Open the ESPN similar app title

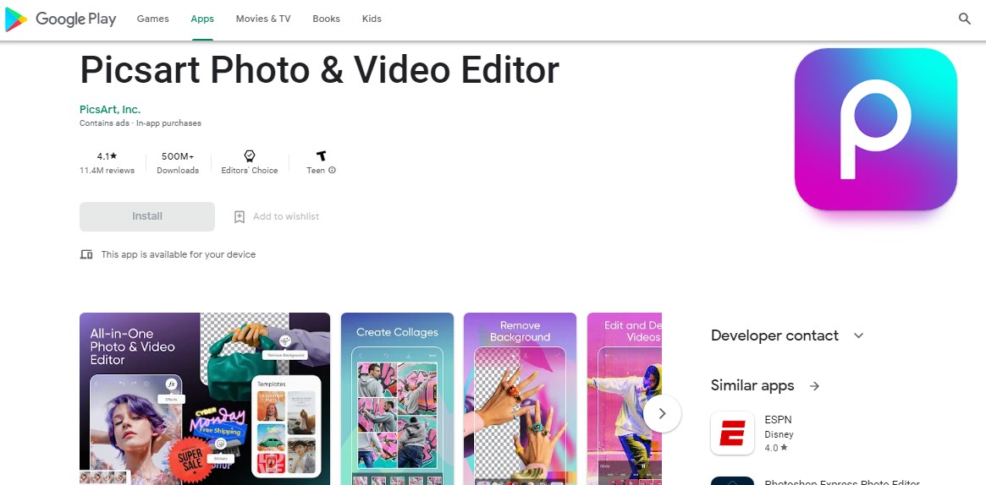click(777, 420)
